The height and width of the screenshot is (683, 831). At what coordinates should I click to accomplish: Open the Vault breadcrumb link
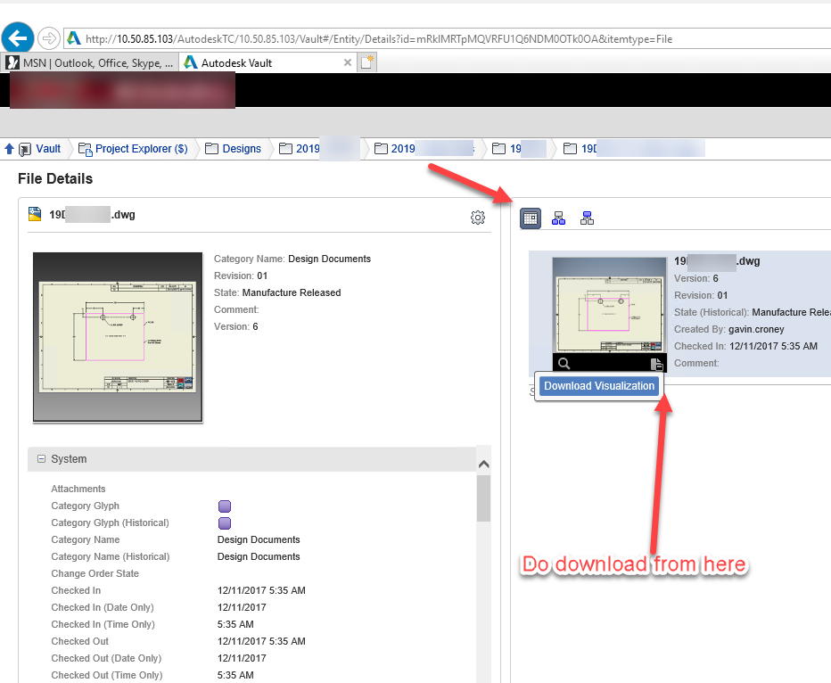coord(47,149)
